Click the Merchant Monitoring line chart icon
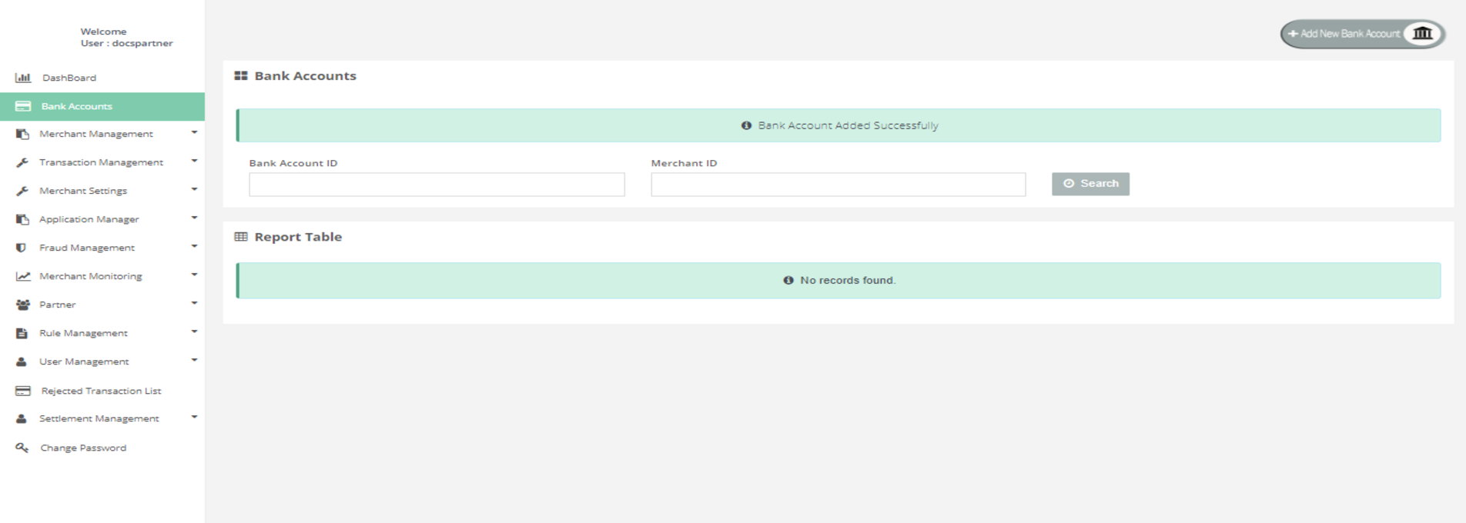This screenshot has height=523, width=1466. [23, 276]
